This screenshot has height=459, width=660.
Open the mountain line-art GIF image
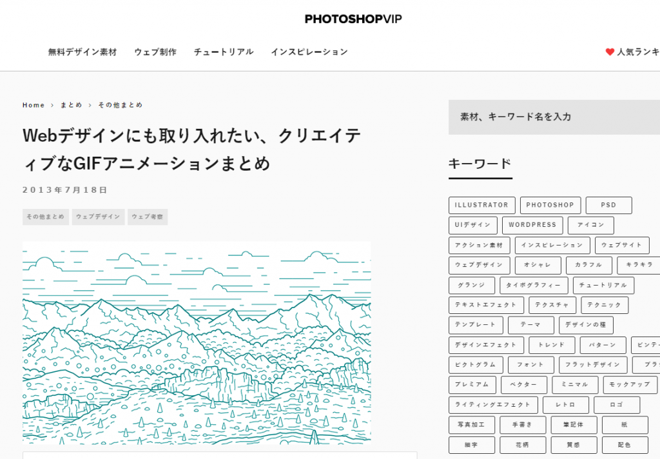pyautogui.click(x=197, y=343)
